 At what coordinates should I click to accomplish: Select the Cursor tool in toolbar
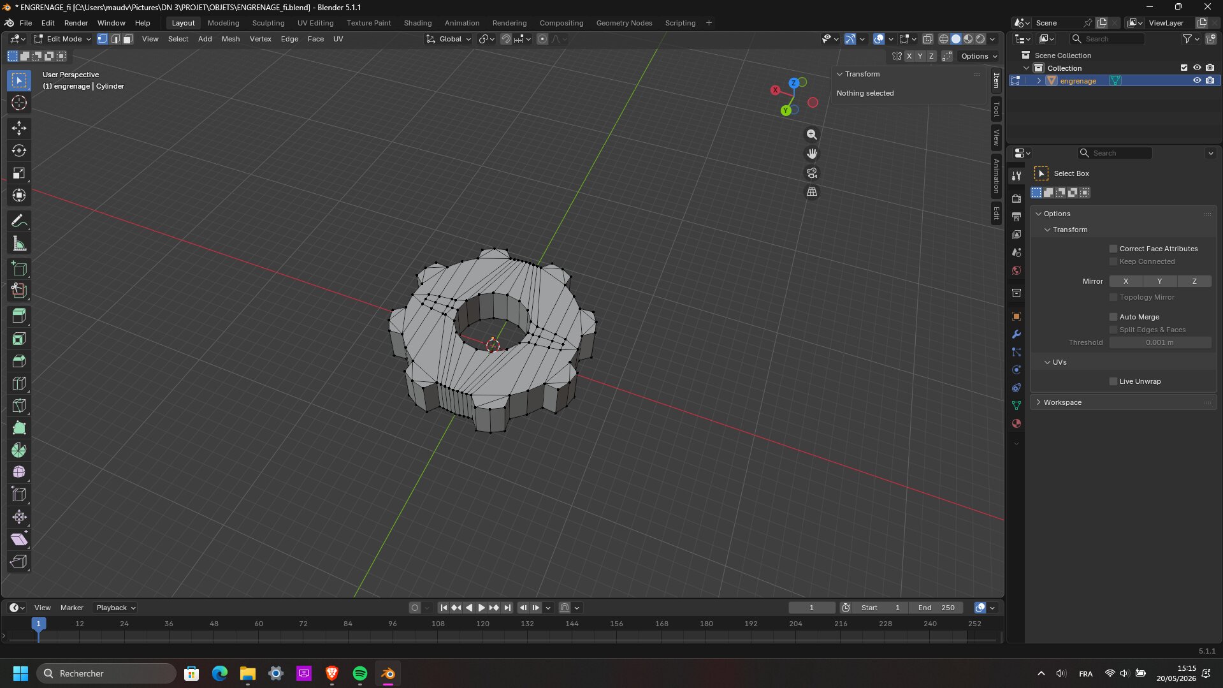tap(19, 103)
